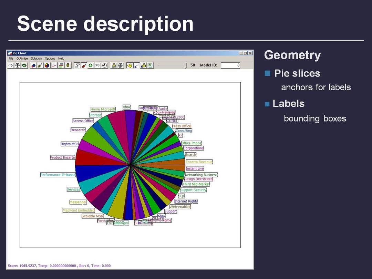Screen dimensions: 372x279
Task: Click the Model ID input field
Action: tap(230, 65)
